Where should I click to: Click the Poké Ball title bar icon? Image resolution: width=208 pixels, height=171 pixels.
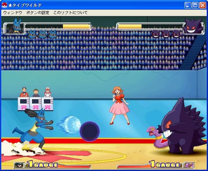[x=5, y=5]
